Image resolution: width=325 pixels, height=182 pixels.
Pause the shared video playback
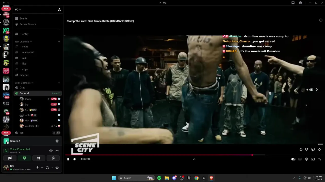pos(68,159)
